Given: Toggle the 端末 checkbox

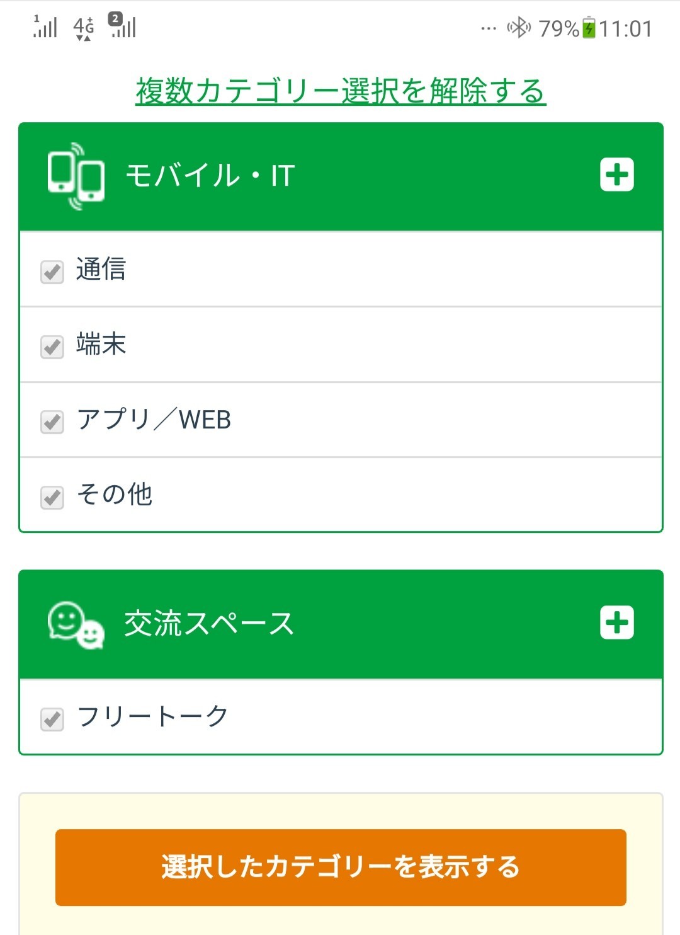Looking at the screenshot, I should coord(52,347).
